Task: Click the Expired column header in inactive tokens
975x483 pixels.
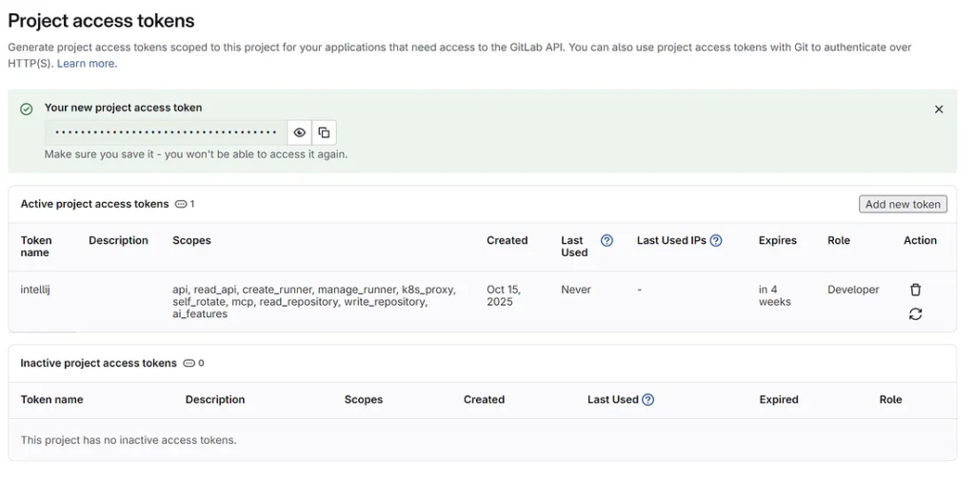Action: [778, 400]
